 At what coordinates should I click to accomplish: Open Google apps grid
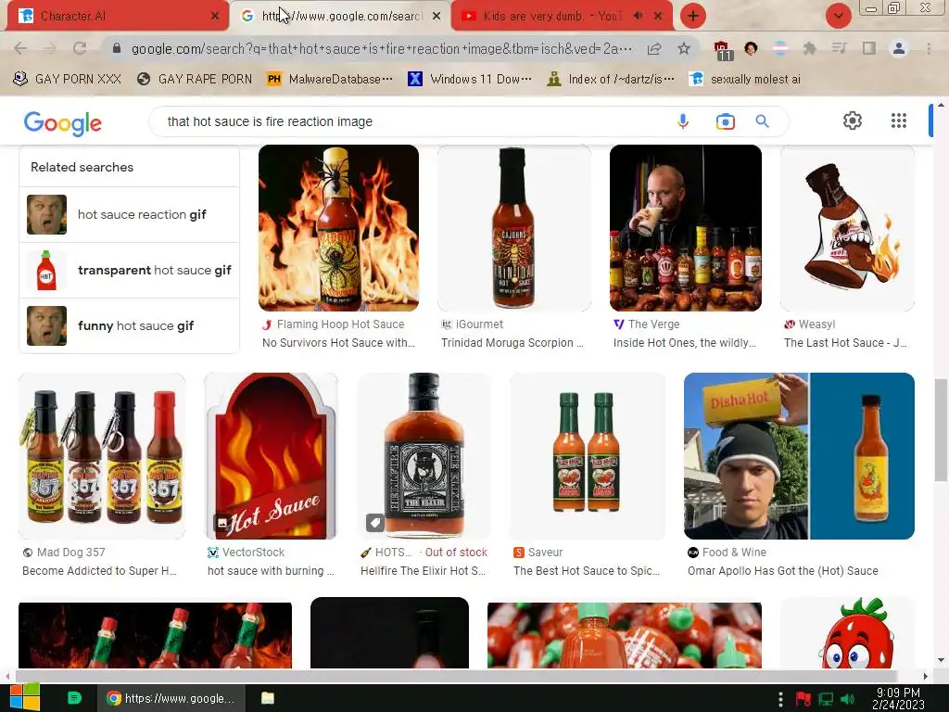[899, 121]
